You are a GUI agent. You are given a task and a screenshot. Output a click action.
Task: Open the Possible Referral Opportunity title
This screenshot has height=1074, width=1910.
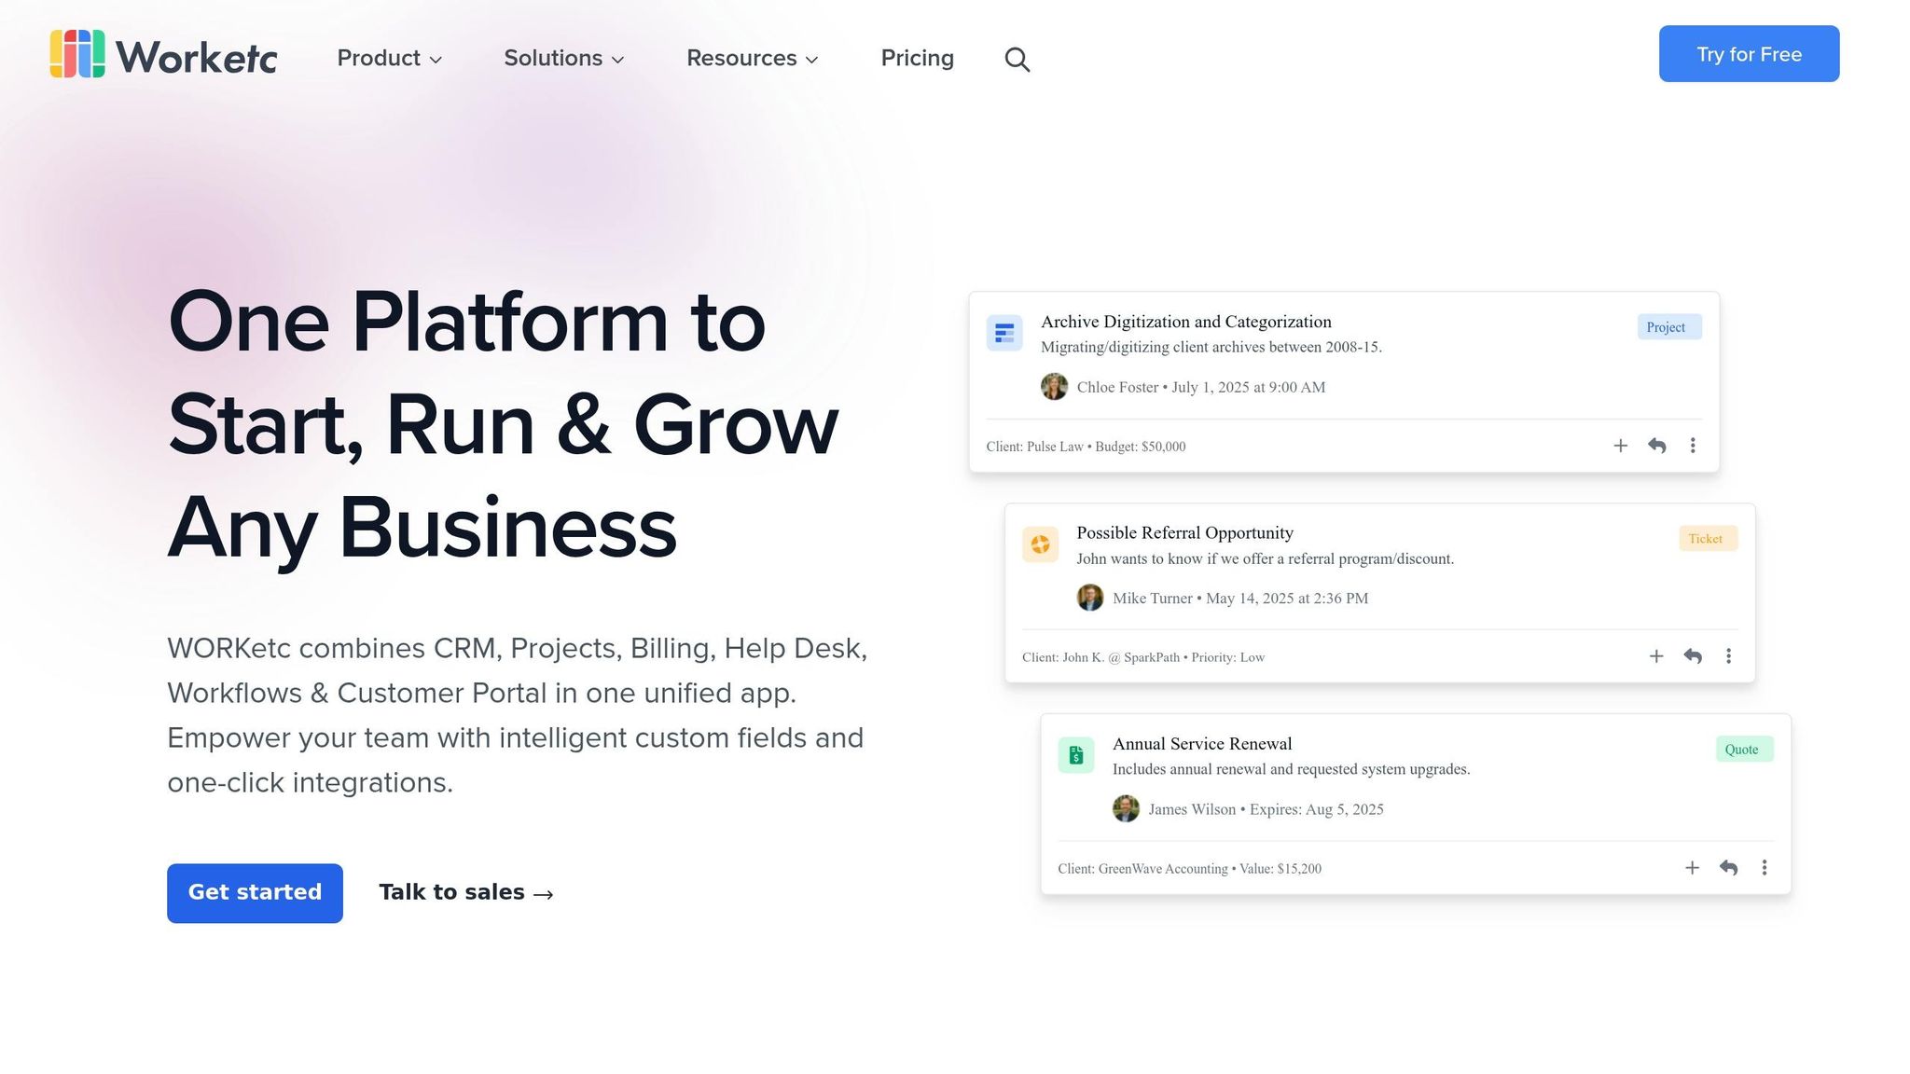click(x=1184, y=532)
